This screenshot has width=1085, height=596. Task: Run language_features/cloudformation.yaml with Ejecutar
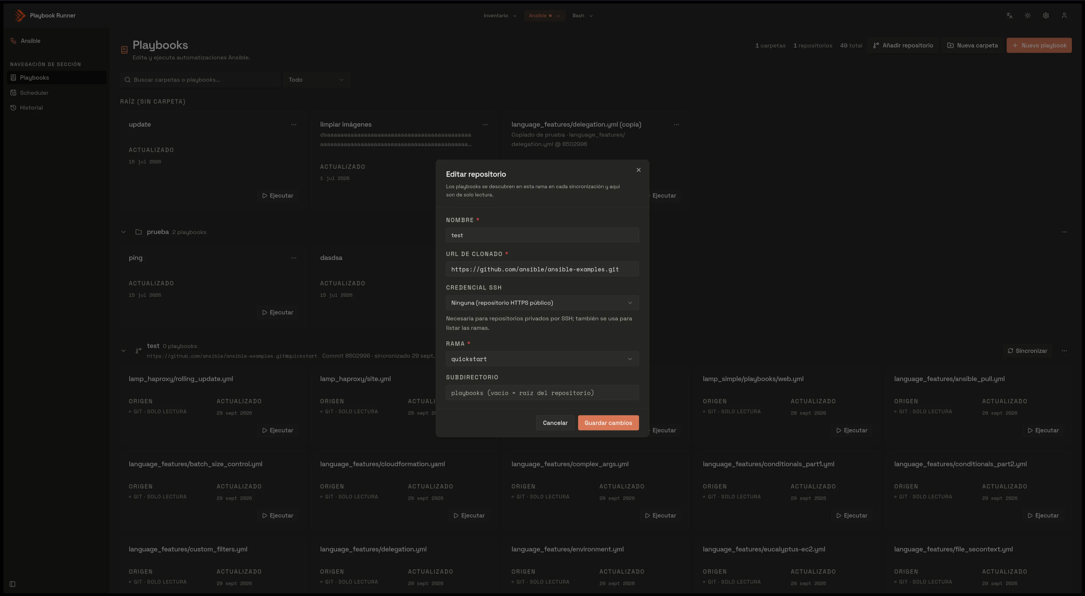469,515
